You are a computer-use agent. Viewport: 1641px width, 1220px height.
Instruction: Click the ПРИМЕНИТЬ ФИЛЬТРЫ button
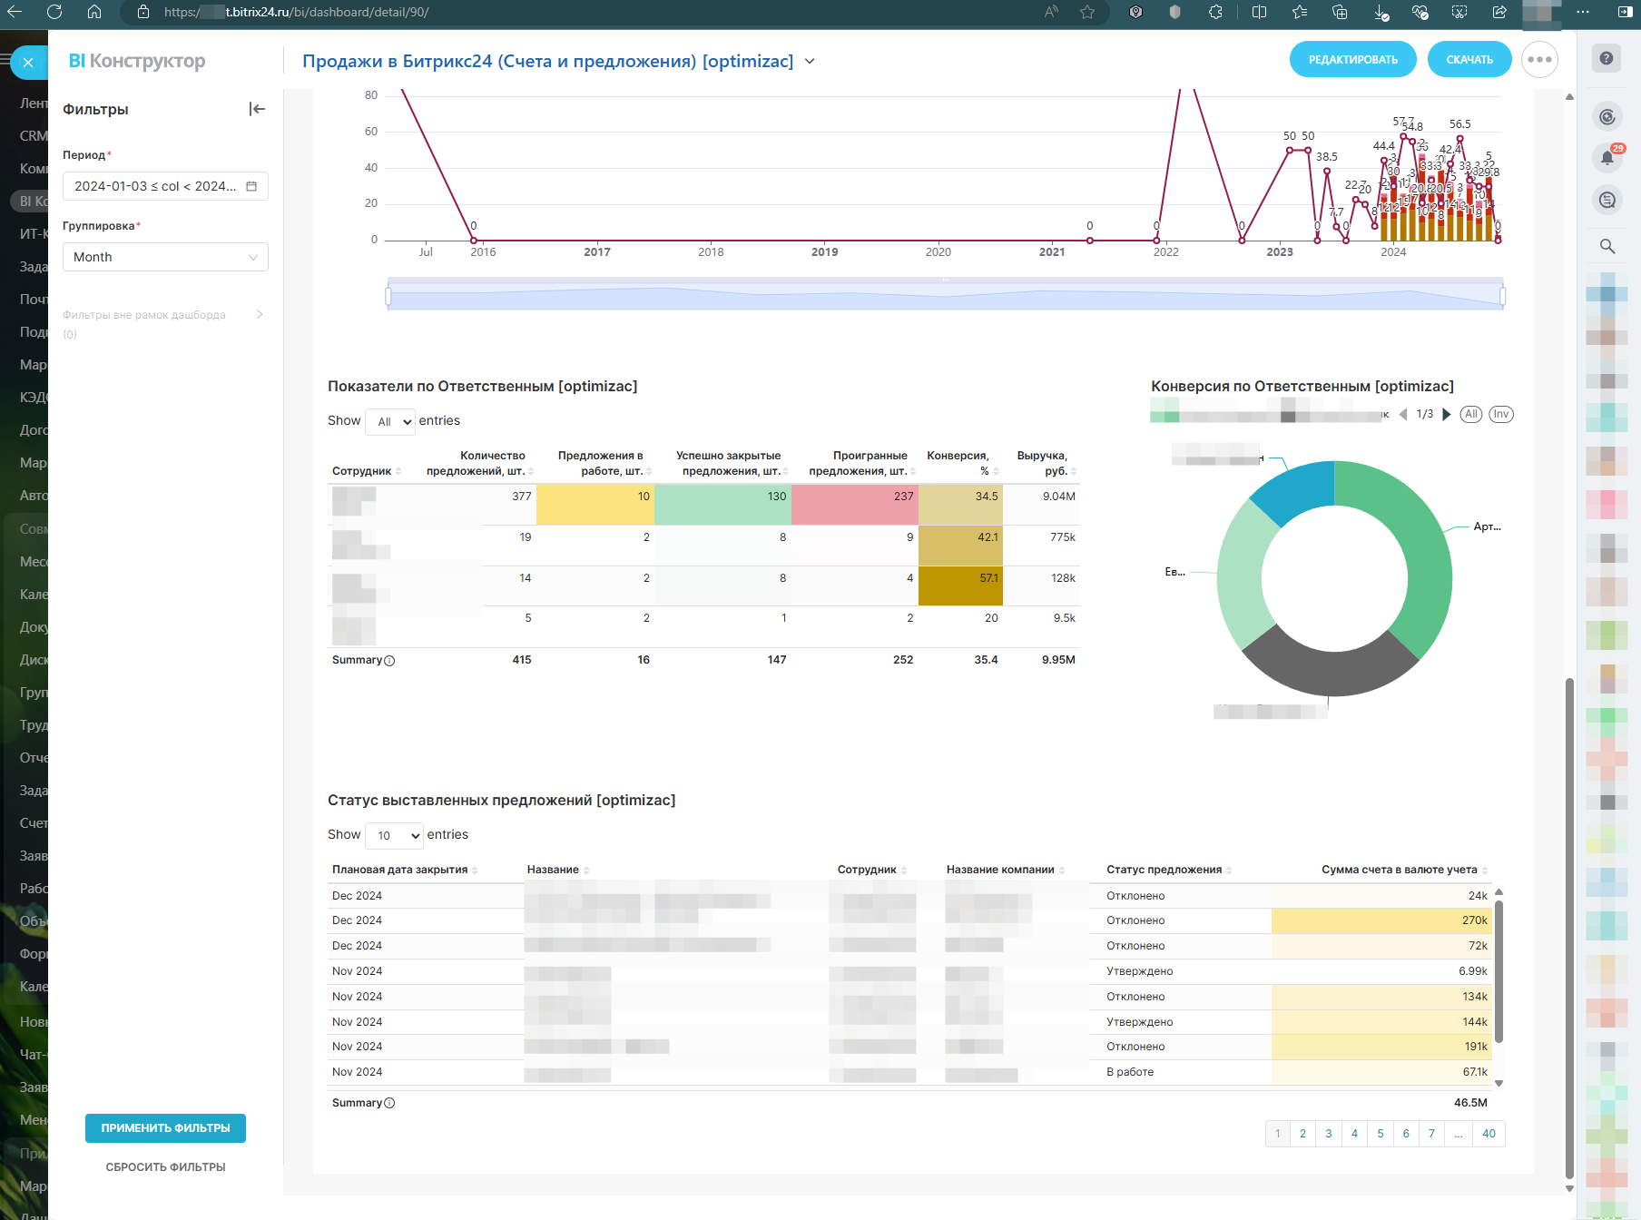[x=165, y=1128]
